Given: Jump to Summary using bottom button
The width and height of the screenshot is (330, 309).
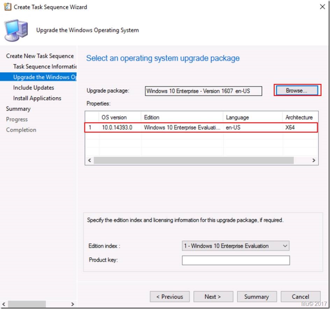Looking at the screenshot, I should (257, 296).
